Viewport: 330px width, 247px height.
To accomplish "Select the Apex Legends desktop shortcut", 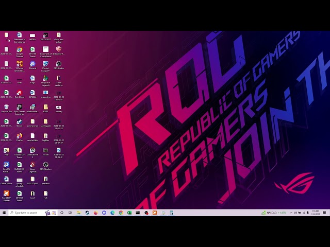I will pyautogui.click(x=32, y=167).
